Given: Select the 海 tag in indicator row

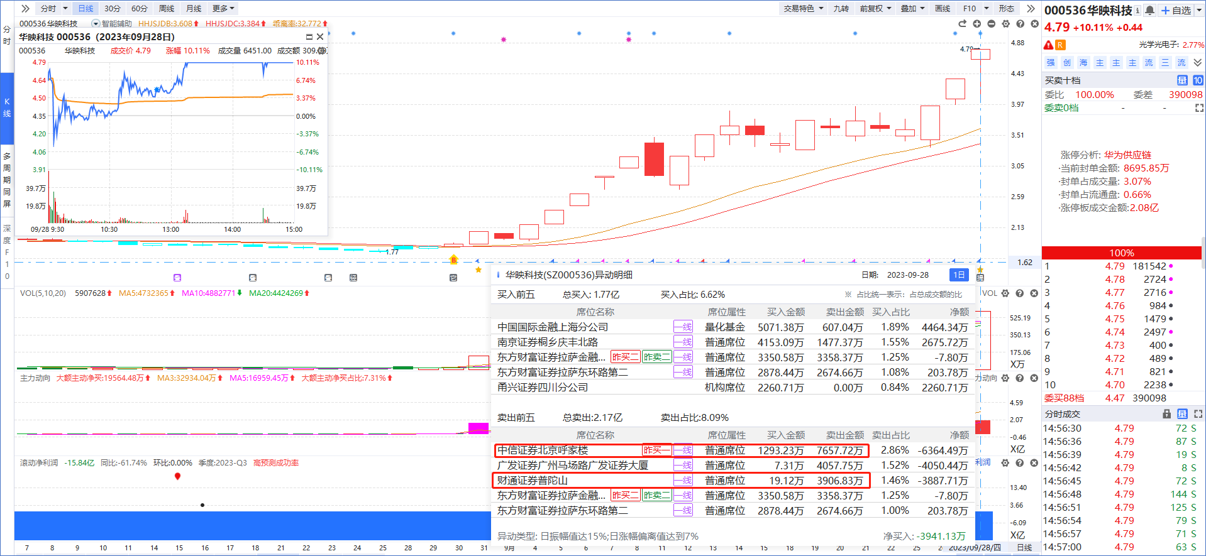Looking at the screenshot, I should tap(1083, 63).
